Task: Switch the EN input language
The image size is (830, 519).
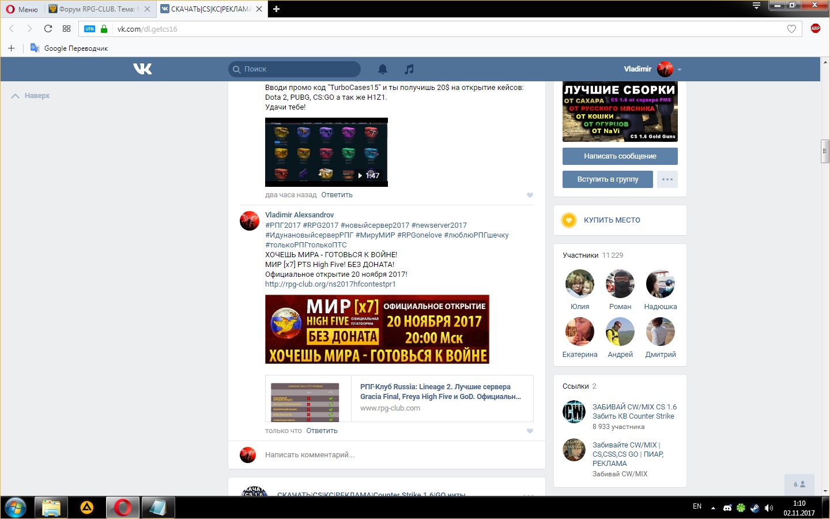Action: (697, 507)
